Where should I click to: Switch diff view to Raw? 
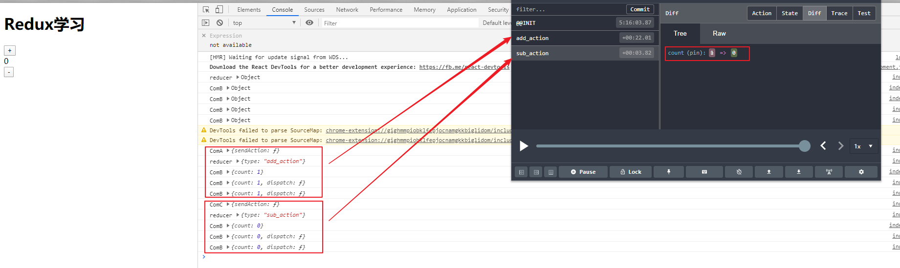pos(719,33)
